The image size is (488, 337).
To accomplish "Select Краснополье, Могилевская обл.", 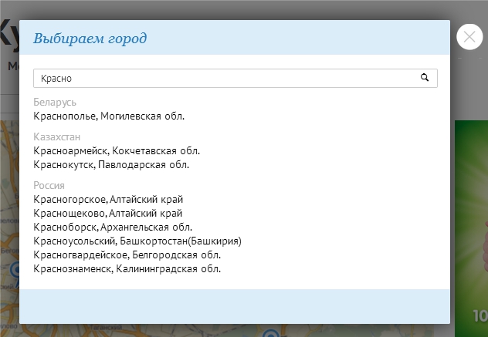I will [x=110, y=116].
